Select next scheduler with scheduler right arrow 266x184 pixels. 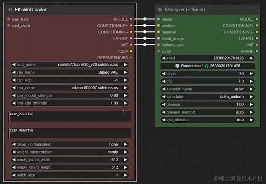click(x=251, y=97)
